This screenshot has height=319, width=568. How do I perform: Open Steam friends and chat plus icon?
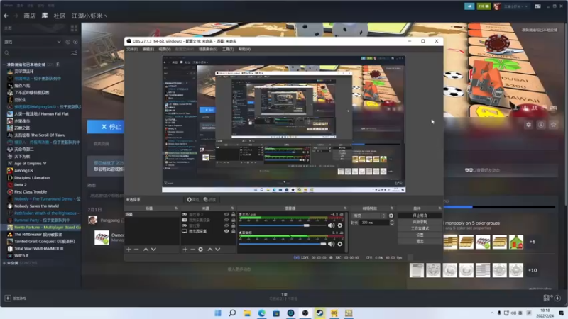pos(557,298)
